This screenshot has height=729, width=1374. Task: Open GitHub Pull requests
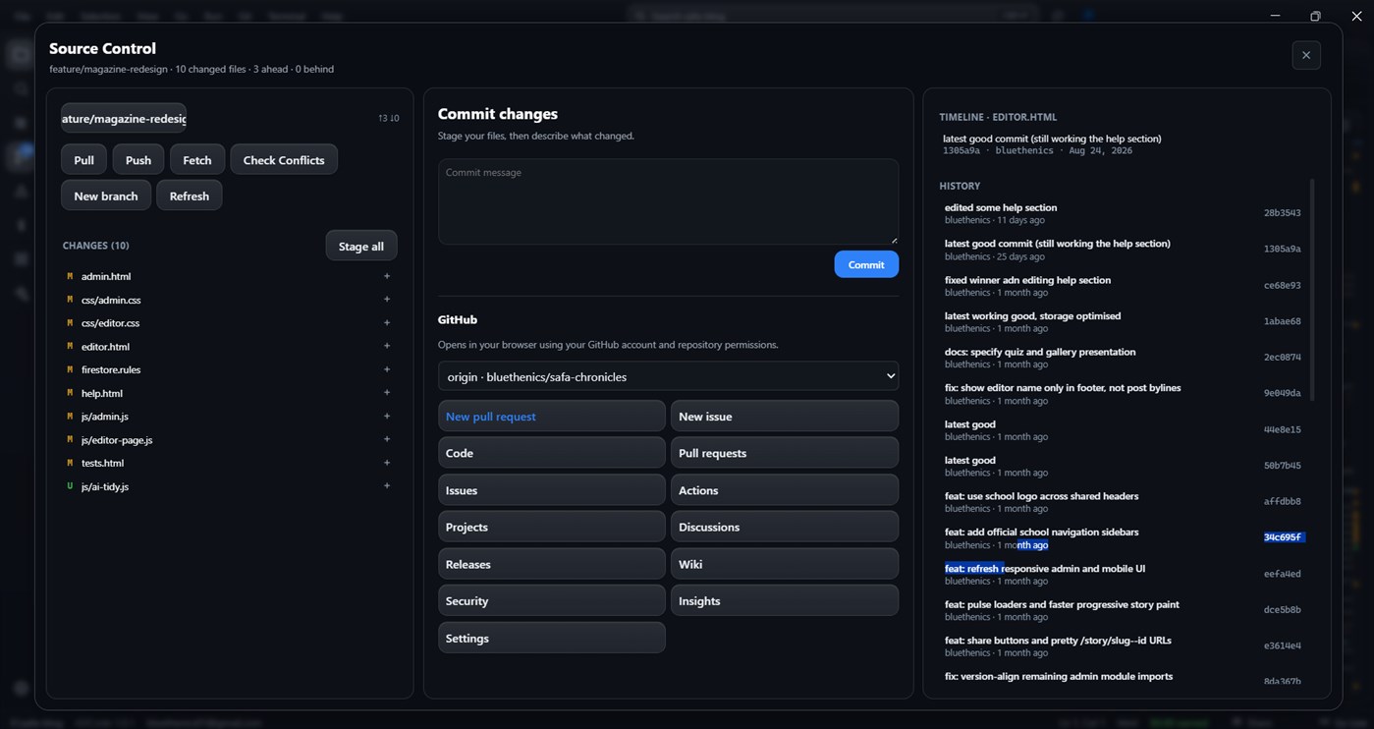785,453
